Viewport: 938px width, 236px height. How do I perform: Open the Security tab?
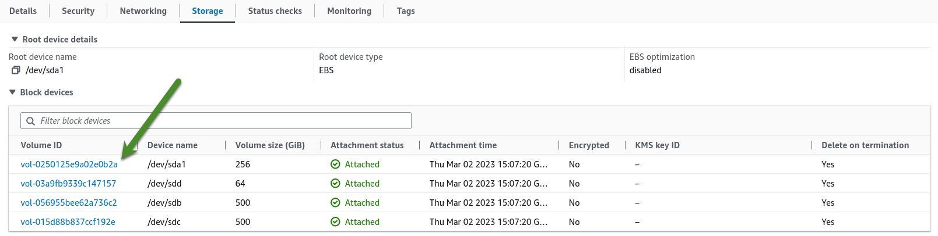78,11
